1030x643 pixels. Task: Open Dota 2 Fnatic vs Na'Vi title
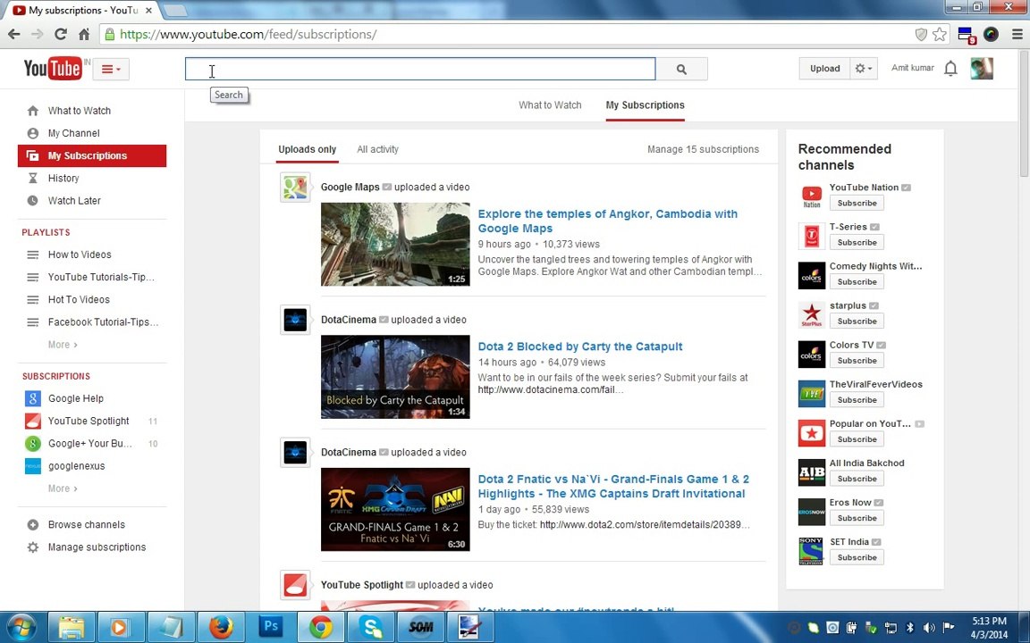coord(612,486)
